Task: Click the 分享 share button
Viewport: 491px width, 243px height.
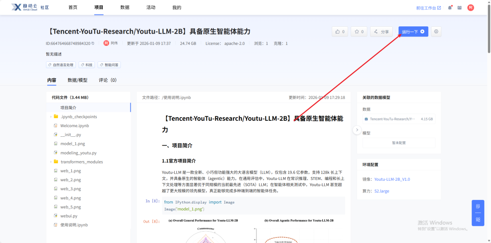Action: tap(381, 32)
